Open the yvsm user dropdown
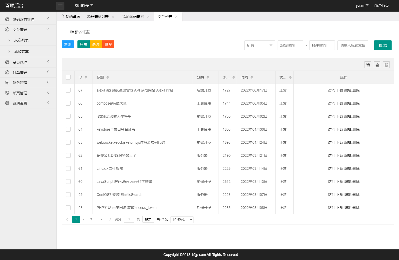Screen dimensions: 399x260 [362, 6]
